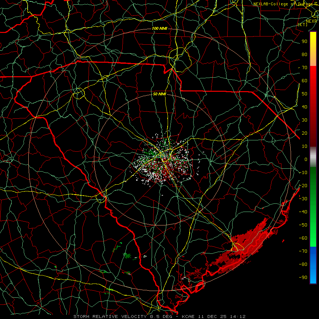The height and width of the screenshot is (319, 319).
Task: Click the 50 NMI range ring label
Action: coord(159,94)
